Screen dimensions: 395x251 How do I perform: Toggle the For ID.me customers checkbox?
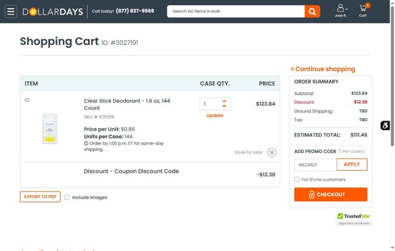(x=297, y=180)
